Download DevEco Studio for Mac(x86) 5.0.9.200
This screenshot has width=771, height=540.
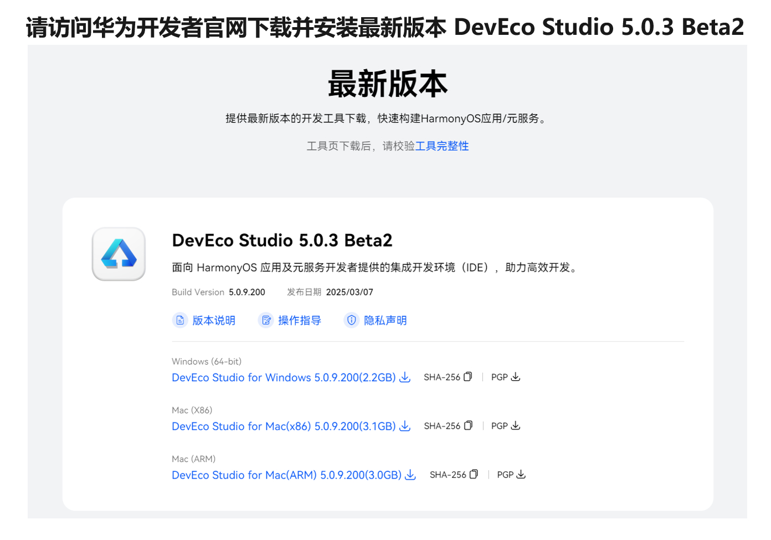284,426
